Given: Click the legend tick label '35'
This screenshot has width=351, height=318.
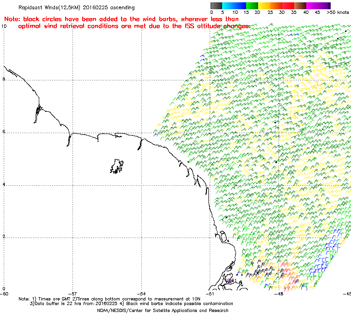Looking at the screenshot, I should (x=294, y=12).
